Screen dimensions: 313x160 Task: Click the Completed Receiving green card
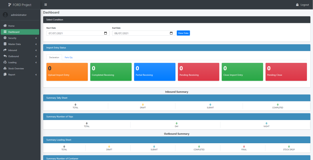click(x=111, y=72)
